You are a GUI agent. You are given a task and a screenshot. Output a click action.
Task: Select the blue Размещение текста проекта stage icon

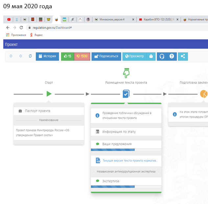click(x=126, y=94)
